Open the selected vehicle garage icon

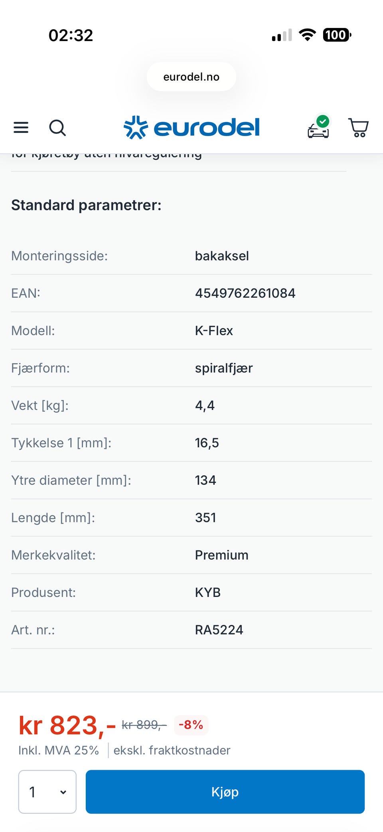click(318, 128)
